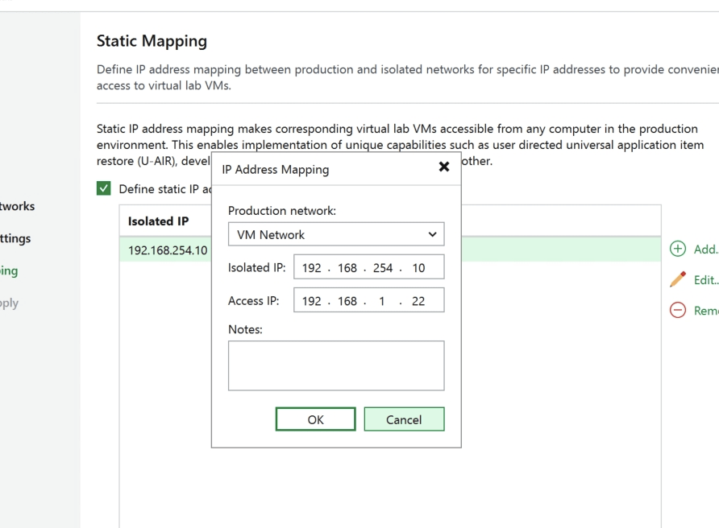Open the Production network dropdown

(x=336, y=234)
